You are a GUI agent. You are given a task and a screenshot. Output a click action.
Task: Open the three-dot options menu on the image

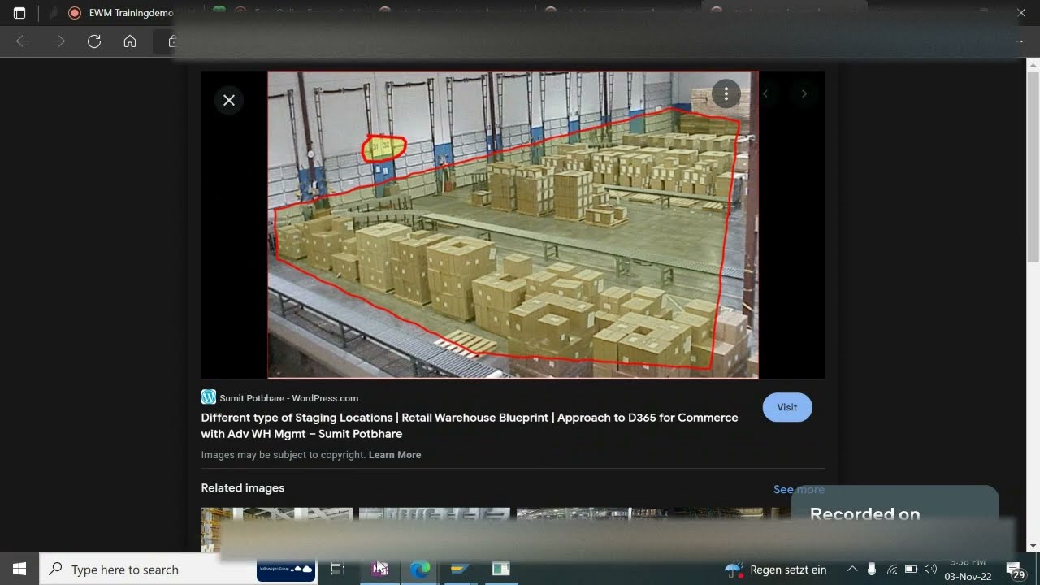[x=726, y=93]
